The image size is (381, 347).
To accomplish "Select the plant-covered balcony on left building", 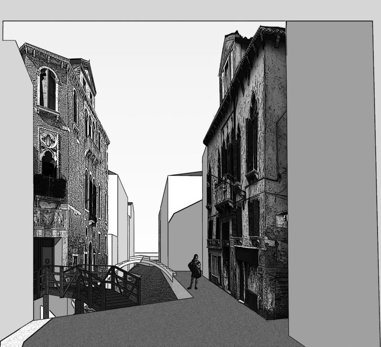I will [50, 186].
